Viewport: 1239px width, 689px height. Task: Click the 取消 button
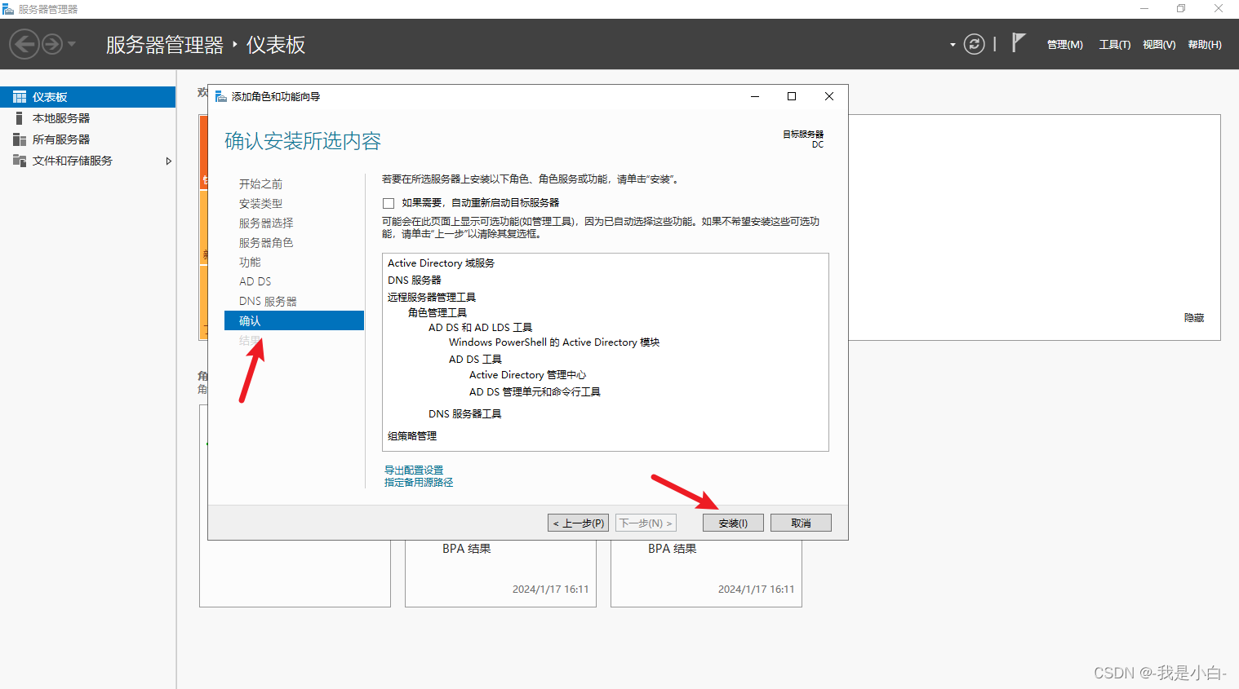801,523
